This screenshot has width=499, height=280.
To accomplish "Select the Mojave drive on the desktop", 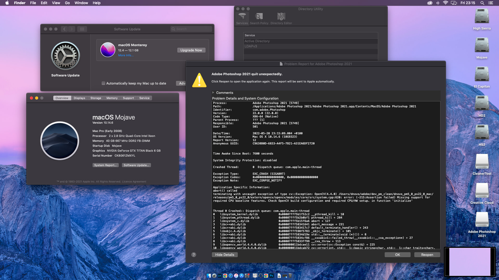I will [482, 48].
